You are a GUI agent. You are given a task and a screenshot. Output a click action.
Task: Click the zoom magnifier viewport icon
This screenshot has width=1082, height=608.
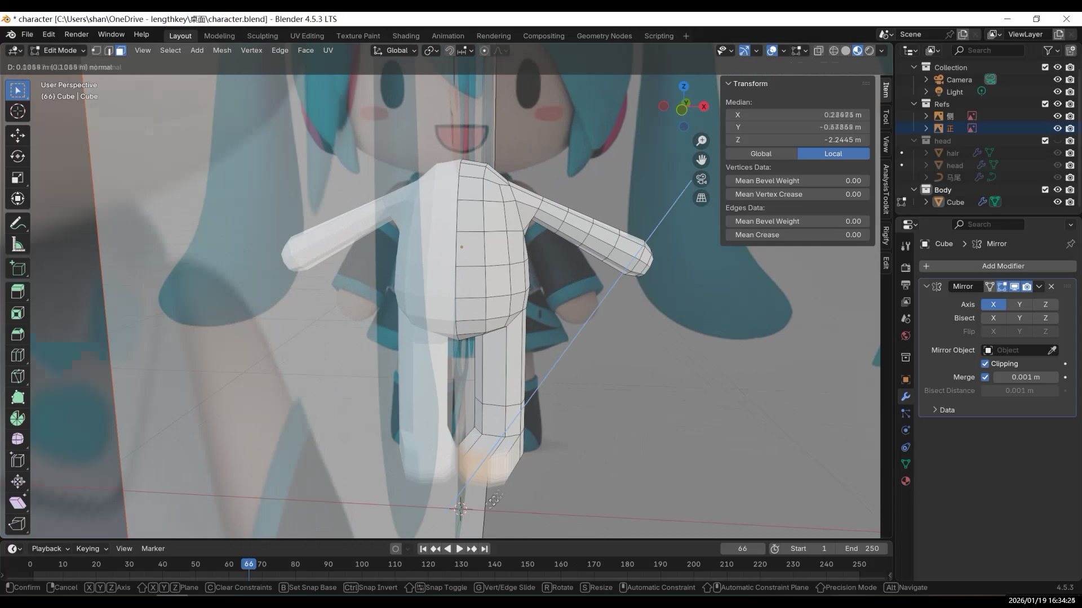coord(701,141)
